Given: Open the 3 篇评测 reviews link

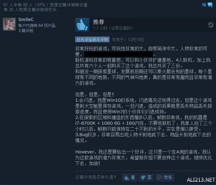Looking at the screenshot, I should coord(26,31).
